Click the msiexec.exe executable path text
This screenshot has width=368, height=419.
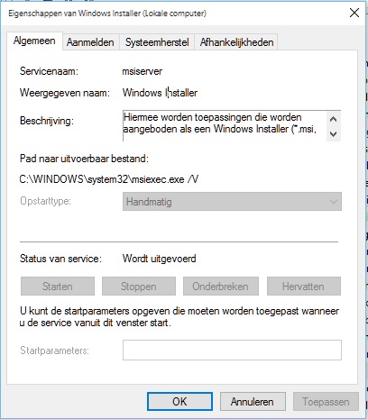(109, 179)
